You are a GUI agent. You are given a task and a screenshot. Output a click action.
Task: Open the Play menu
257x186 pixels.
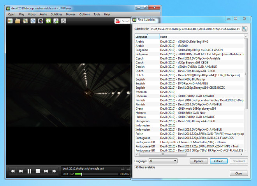[x=22, y=14]
